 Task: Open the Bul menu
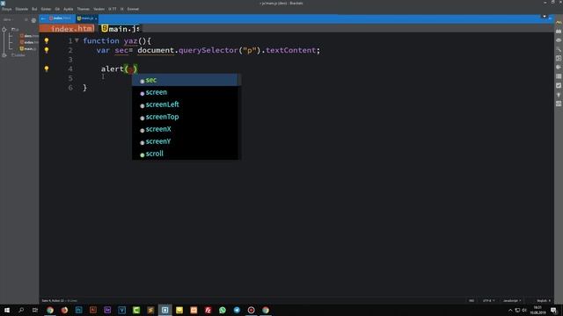tap(34, 9)
